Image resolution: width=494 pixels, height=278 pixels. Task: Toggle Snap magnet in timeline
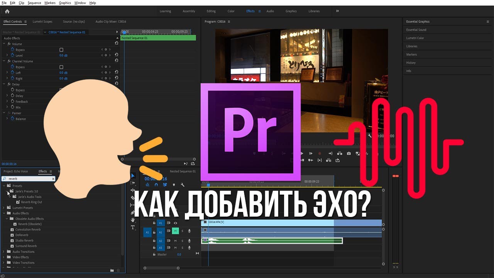[156, 185]
